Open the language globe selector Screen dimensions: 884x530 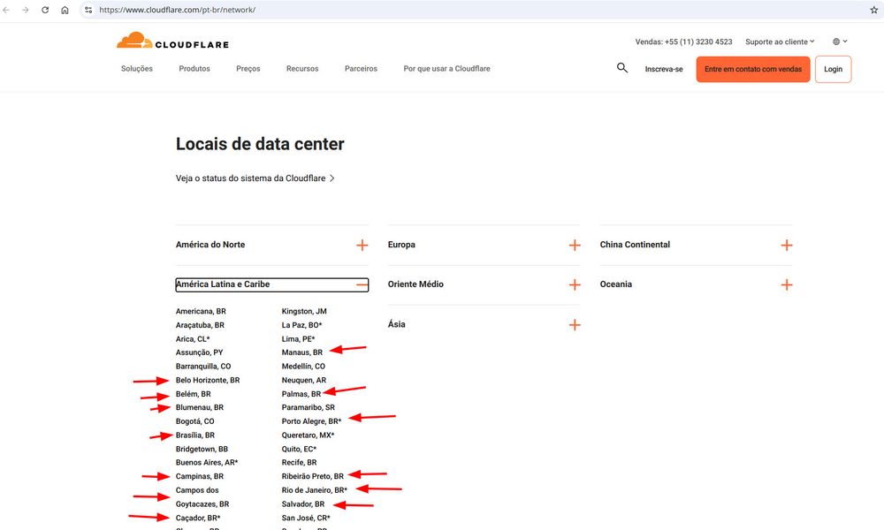pyautogui.click(x=840, y=42)
